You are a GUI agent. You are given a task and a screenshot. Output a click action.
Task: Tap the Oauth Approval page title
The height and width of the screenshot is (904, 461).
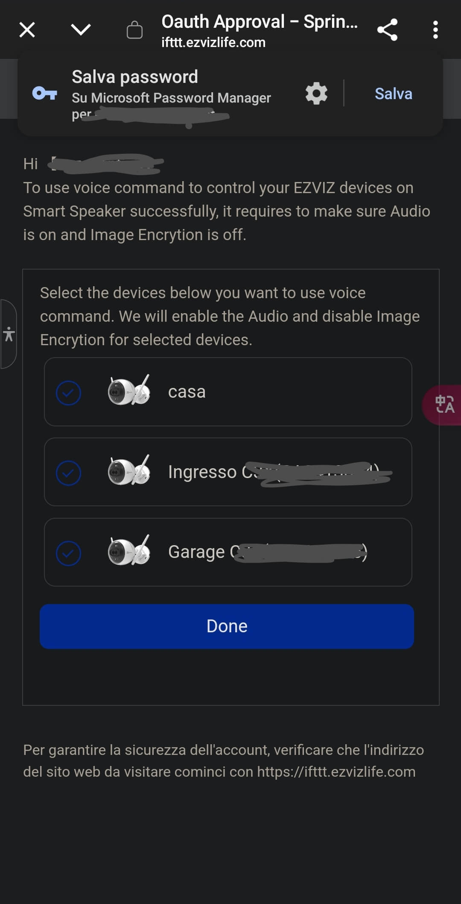click(259, 21)
